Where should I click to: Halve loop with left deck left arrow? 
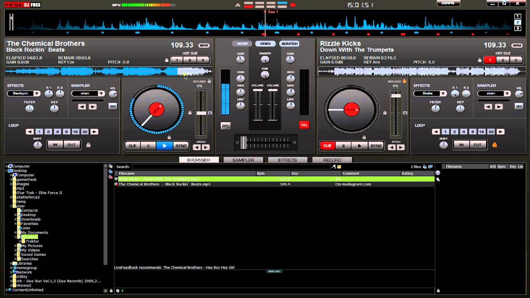tap(30, 132)
